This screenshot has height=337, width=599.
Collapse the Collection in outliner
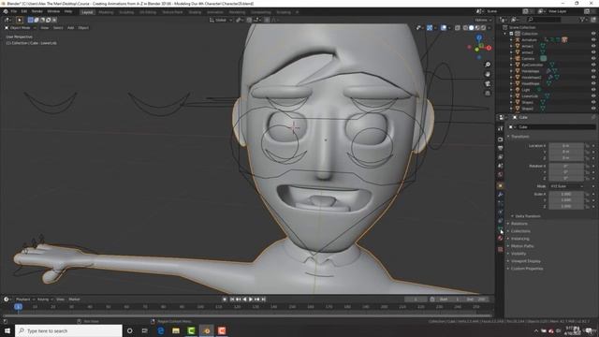point(505,34)
